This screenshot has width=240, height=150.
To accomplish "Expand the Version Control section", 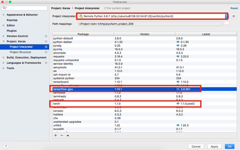I will point(4,36).
